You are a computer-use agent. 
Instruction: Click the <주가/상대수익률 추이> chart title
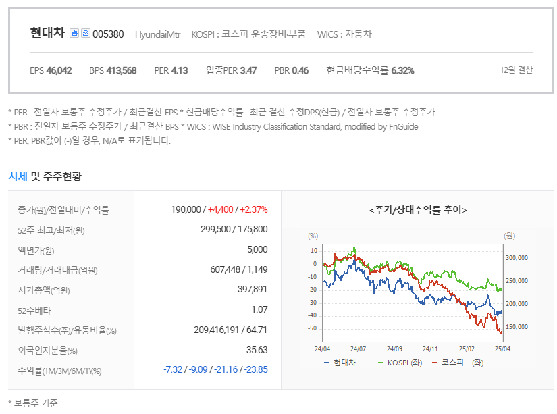point(418,210)
